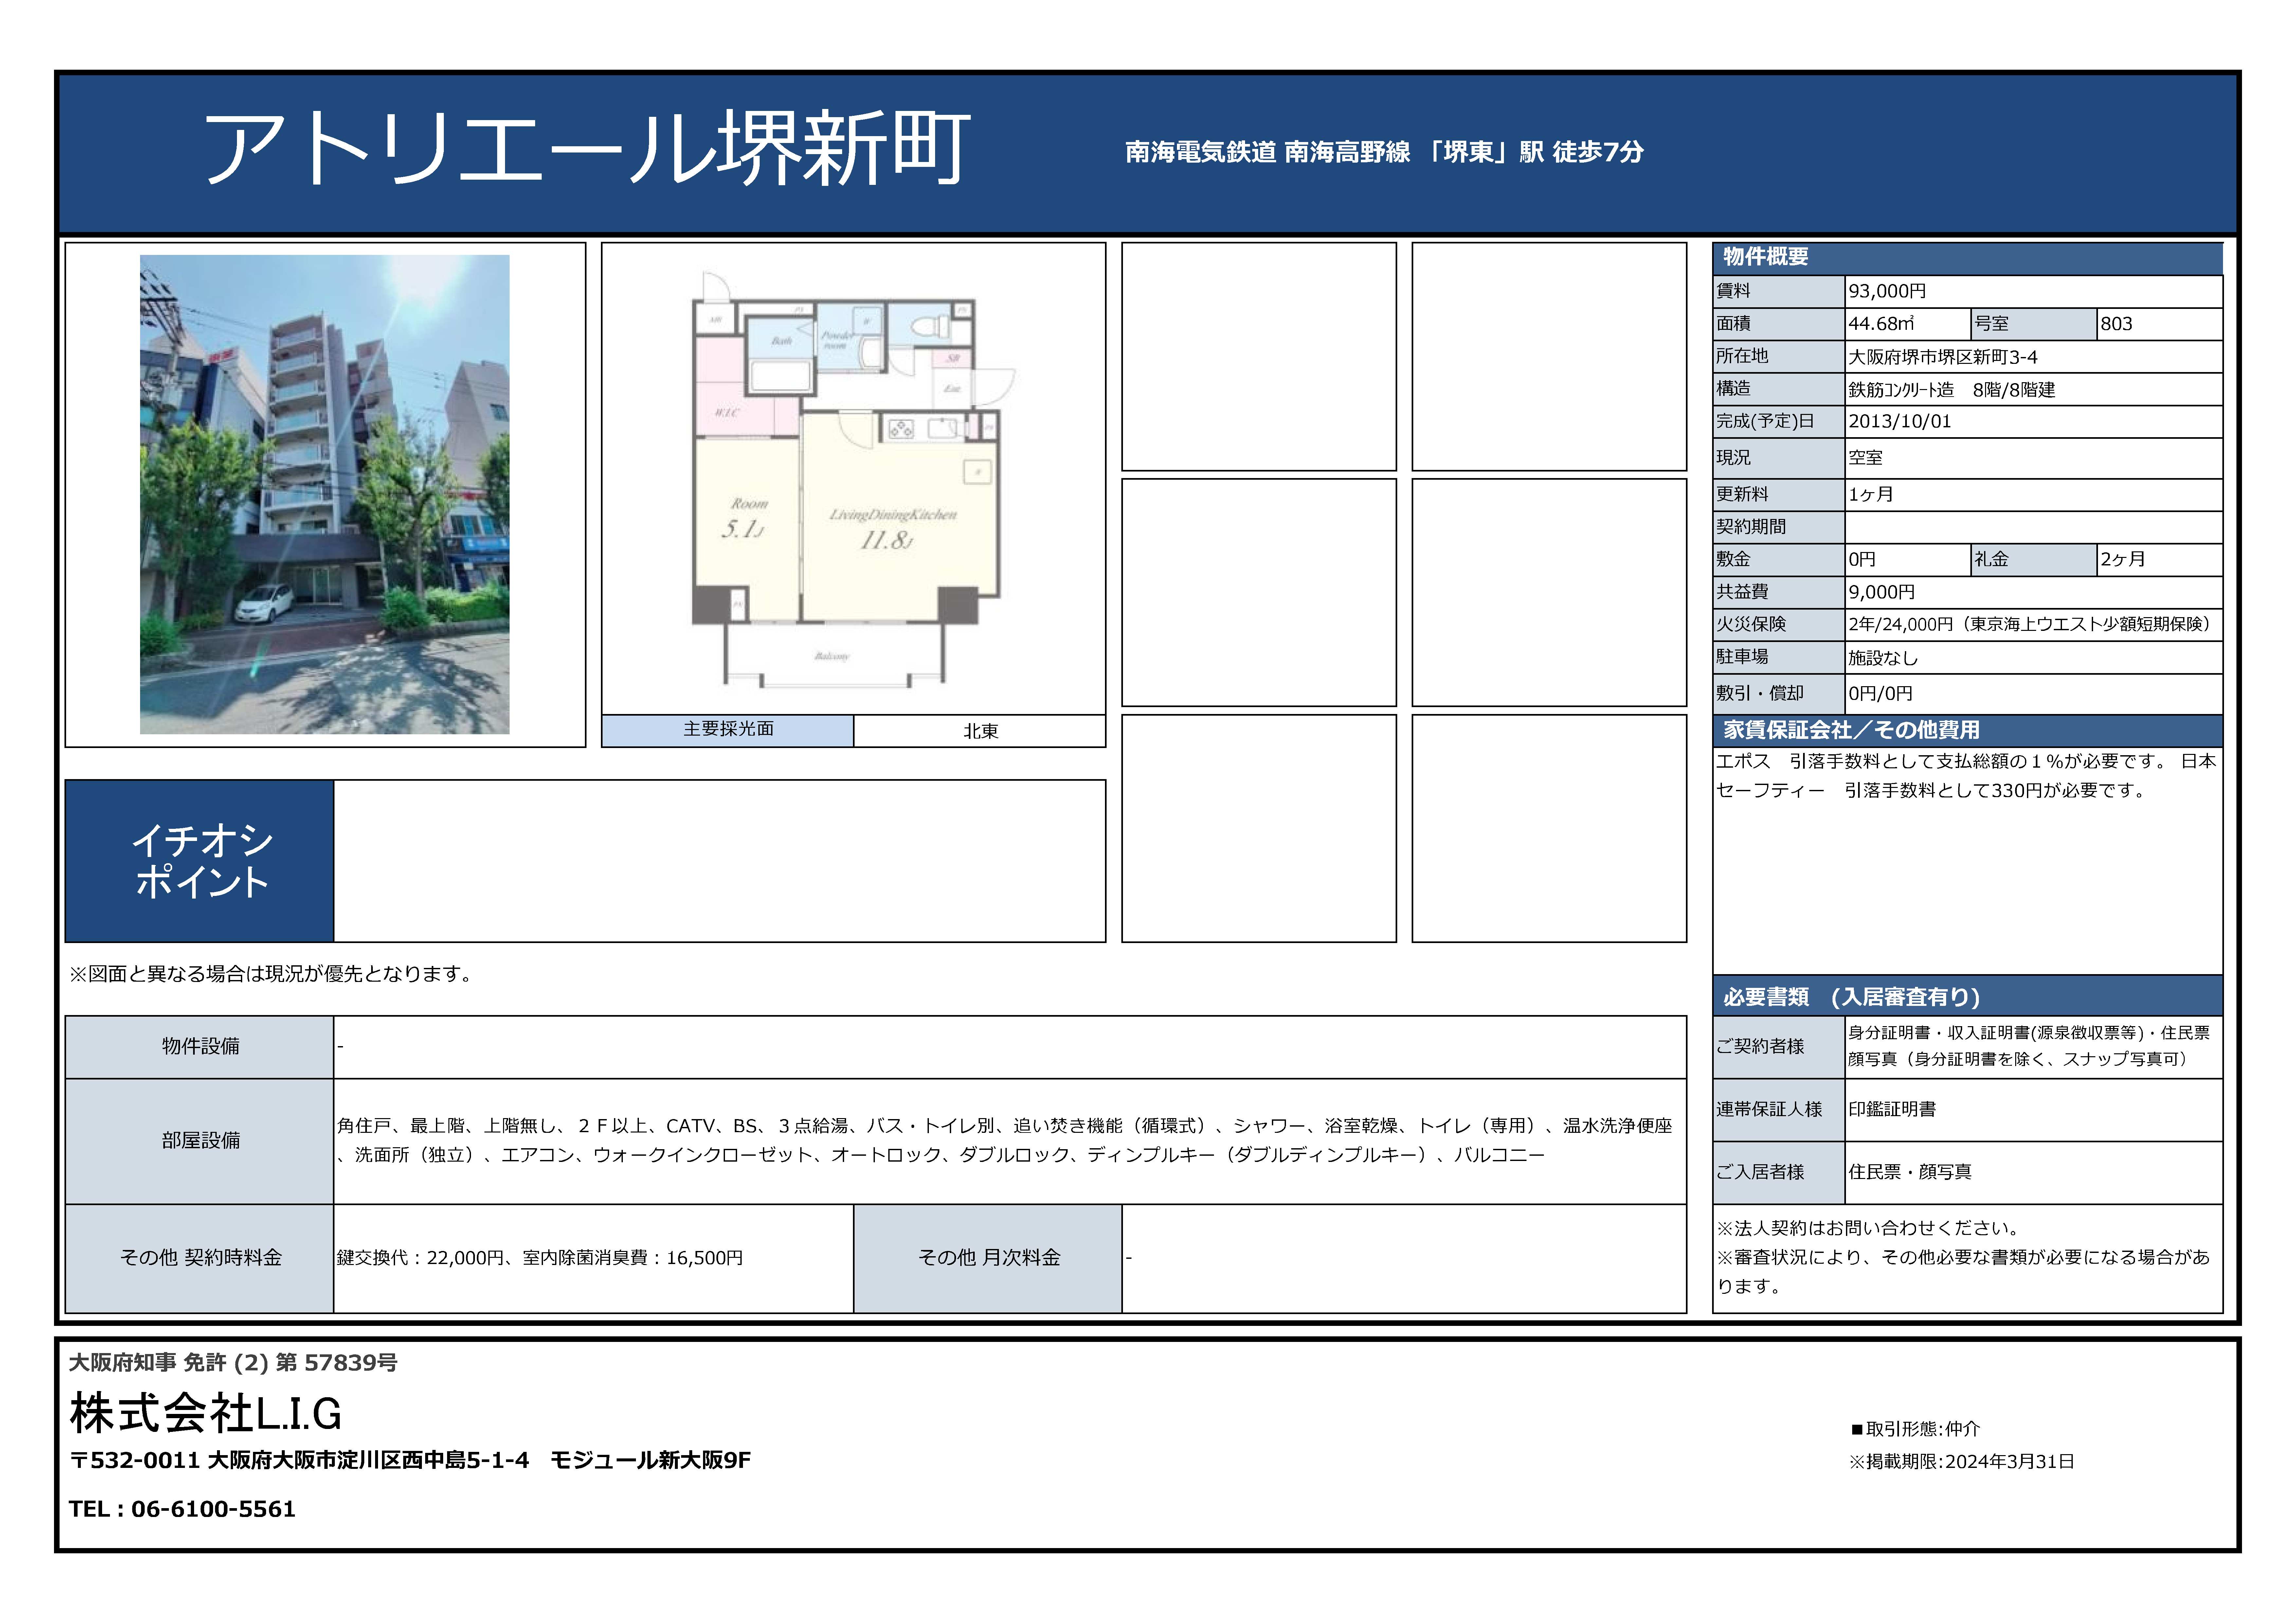Viewport: 2296px width, 1623px height.
Task: Click the fire insurance value 2年/24,000円
Action: 2030,624
